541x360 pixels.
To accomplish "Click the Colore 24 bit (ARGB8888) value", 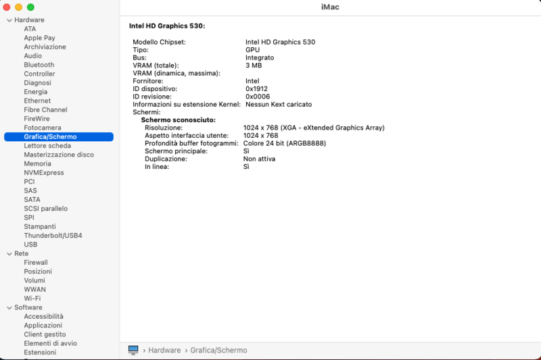I will (285, 143).
